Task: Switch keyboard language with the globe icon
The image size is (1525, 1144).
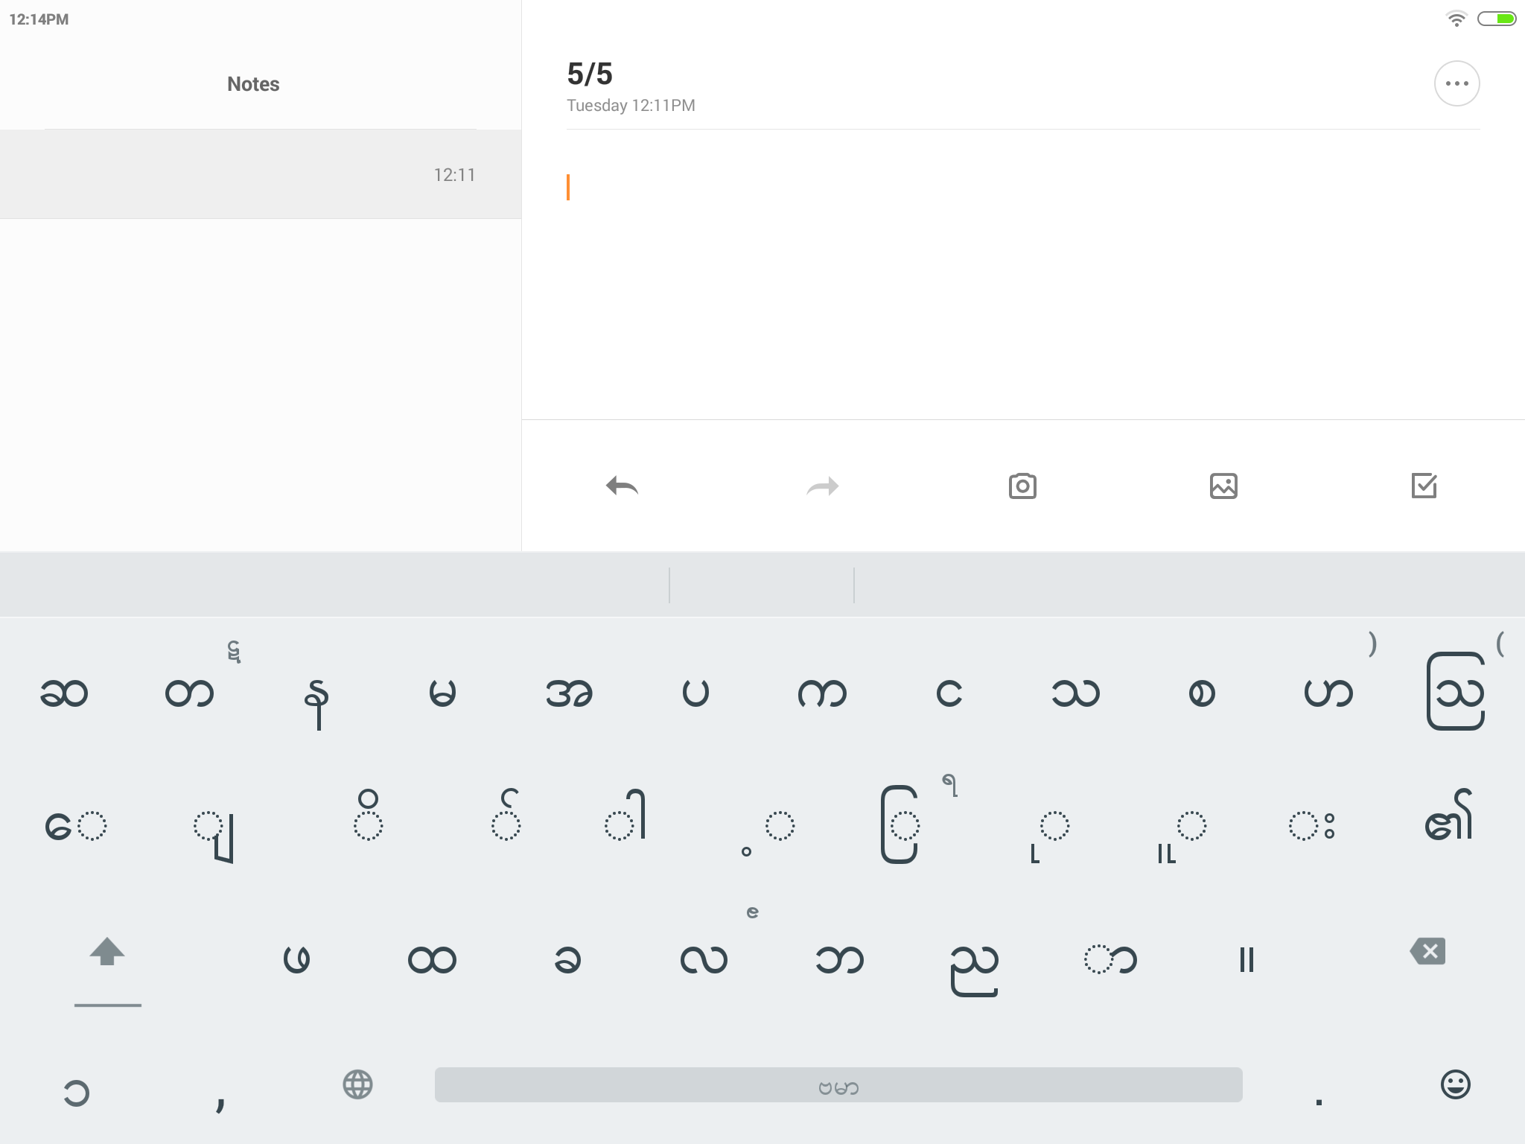Action: 357,1084
